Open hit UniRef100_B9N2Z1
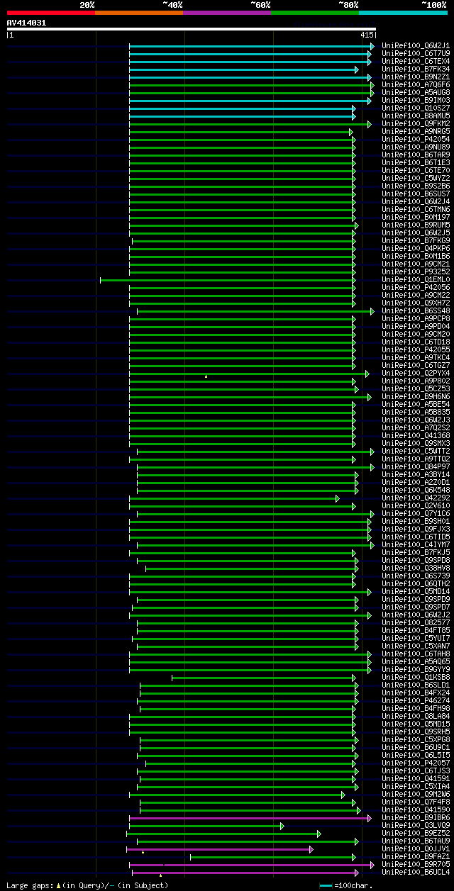 (416, 77)
